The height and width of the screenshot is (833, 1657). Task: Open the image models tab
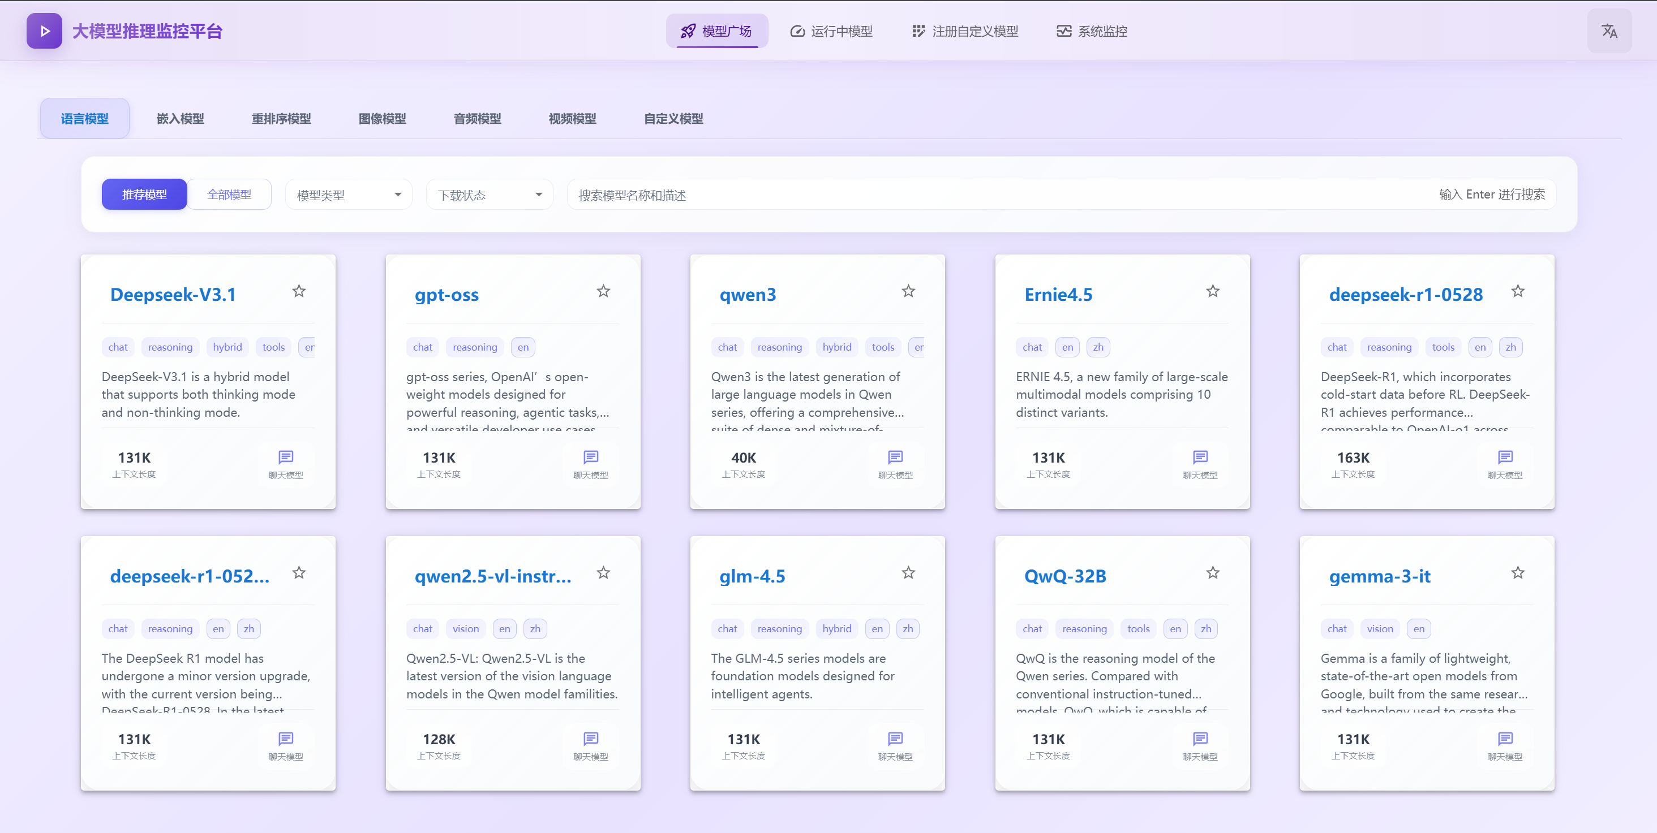(382, 119)
